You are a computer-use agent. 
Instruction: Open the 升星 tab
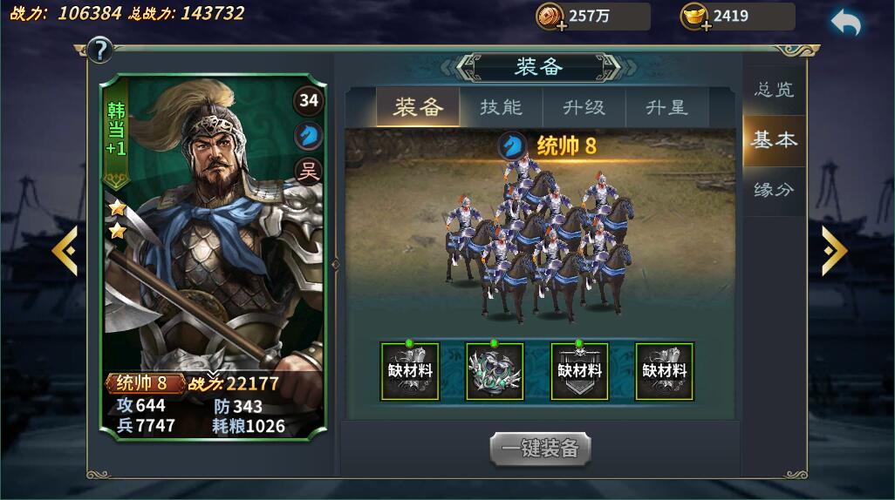(x=666, y=107)
